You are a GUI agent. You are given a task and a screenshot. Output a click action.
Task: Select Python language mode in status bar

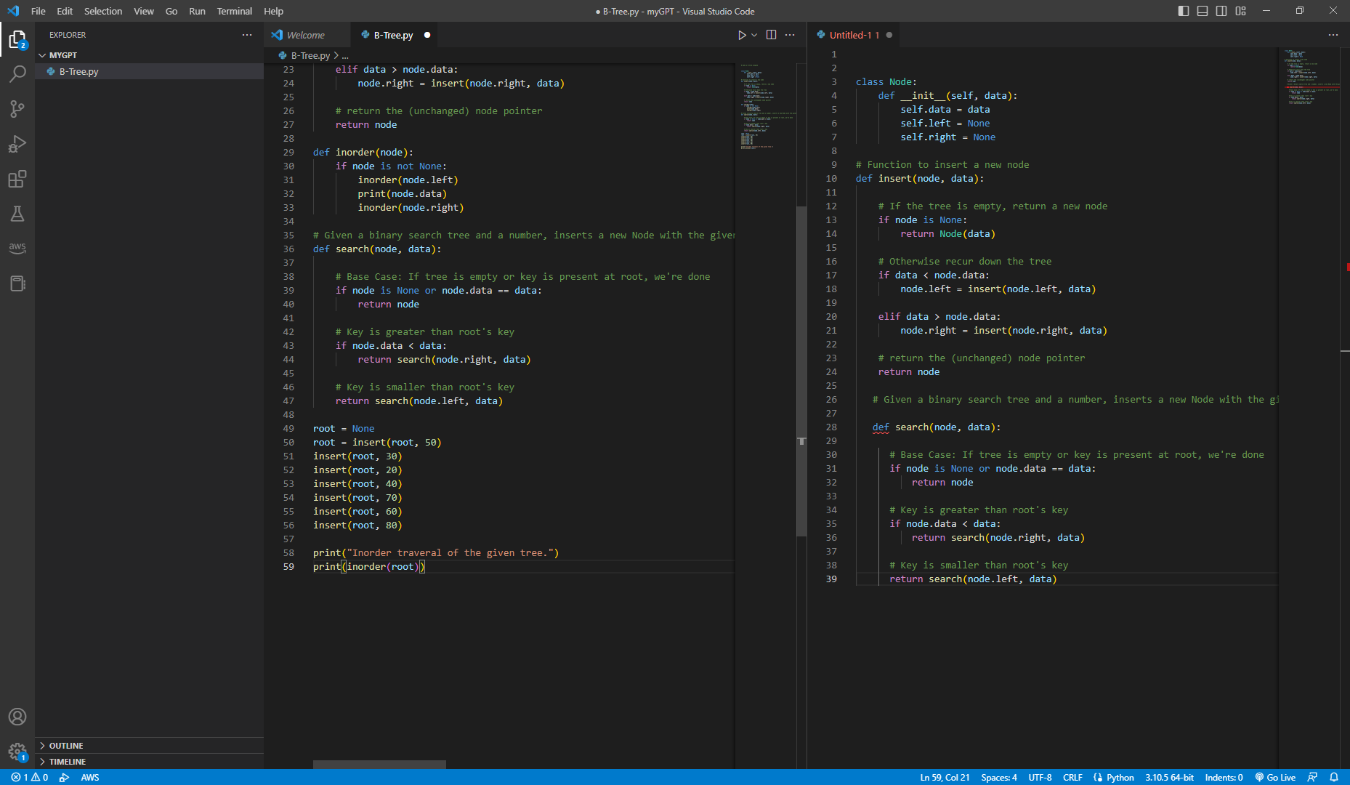tap(1120, 777)
